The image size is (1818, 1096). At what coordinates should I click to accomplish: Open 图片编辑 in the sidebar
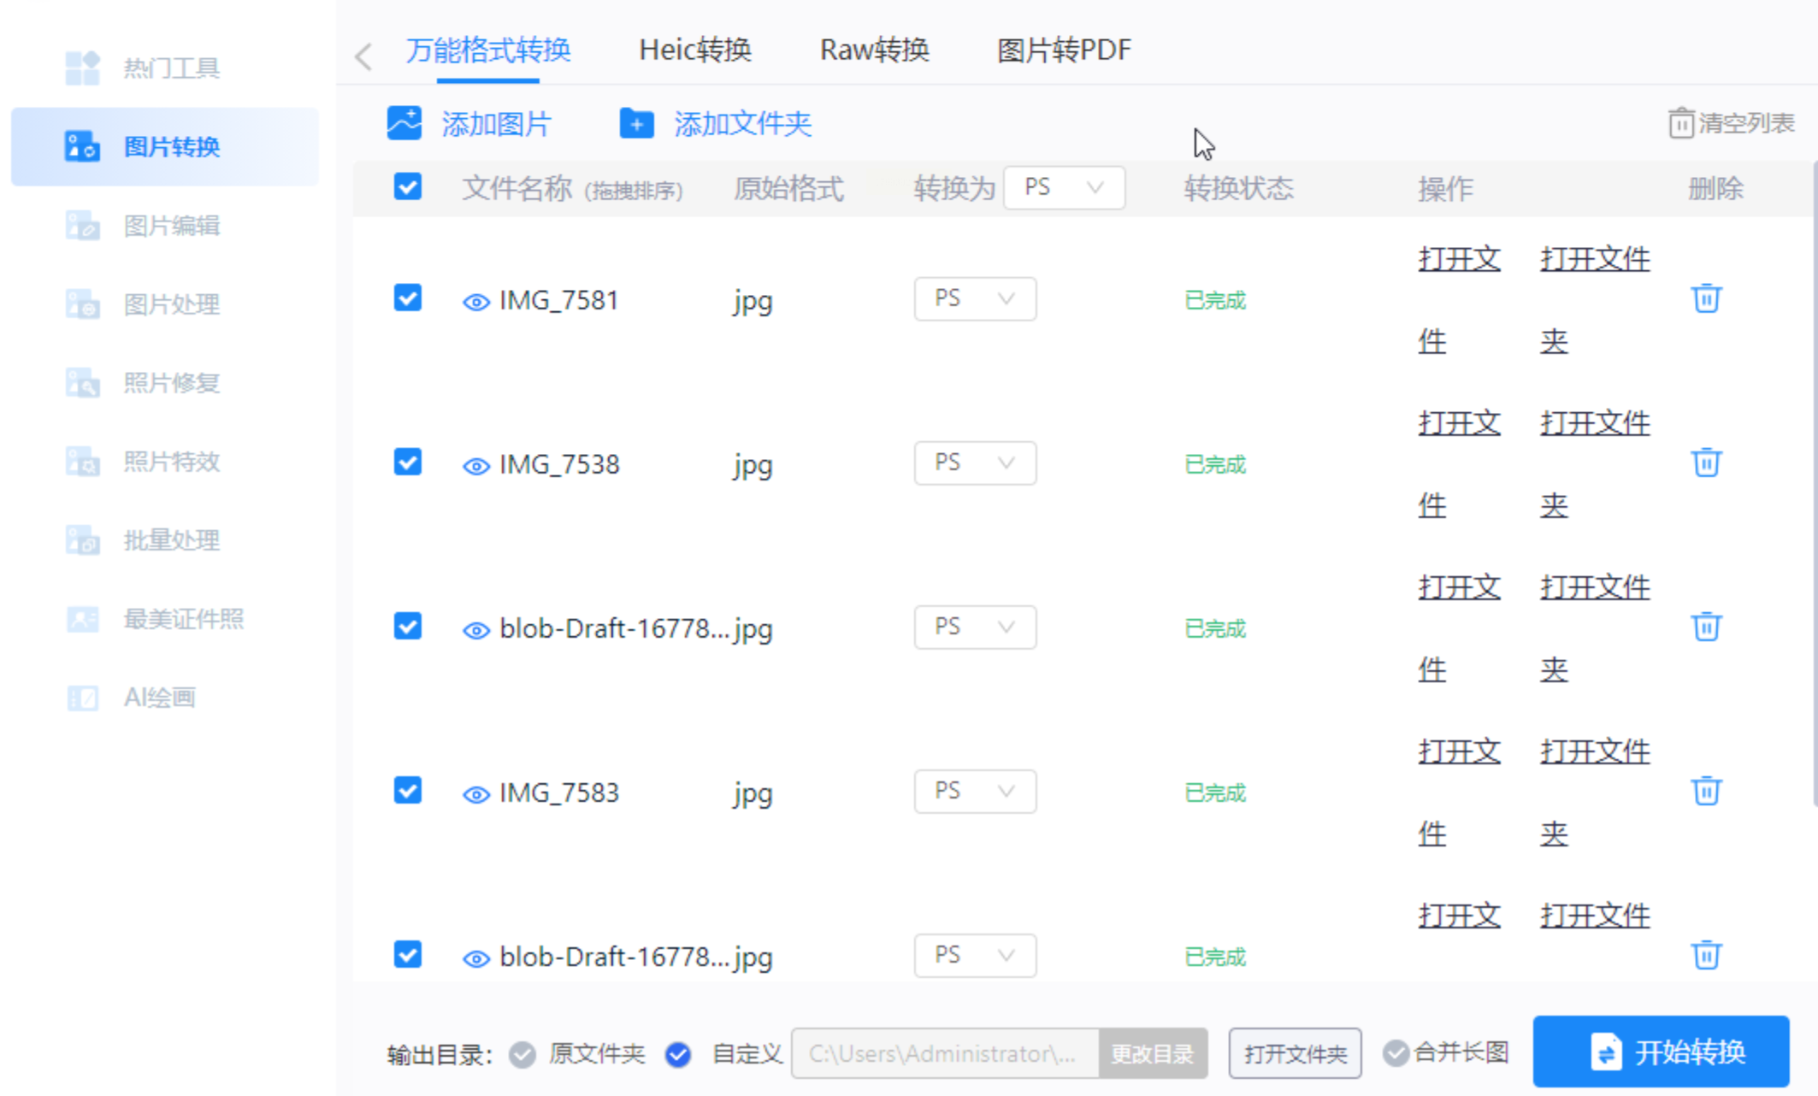pos(171,226)
